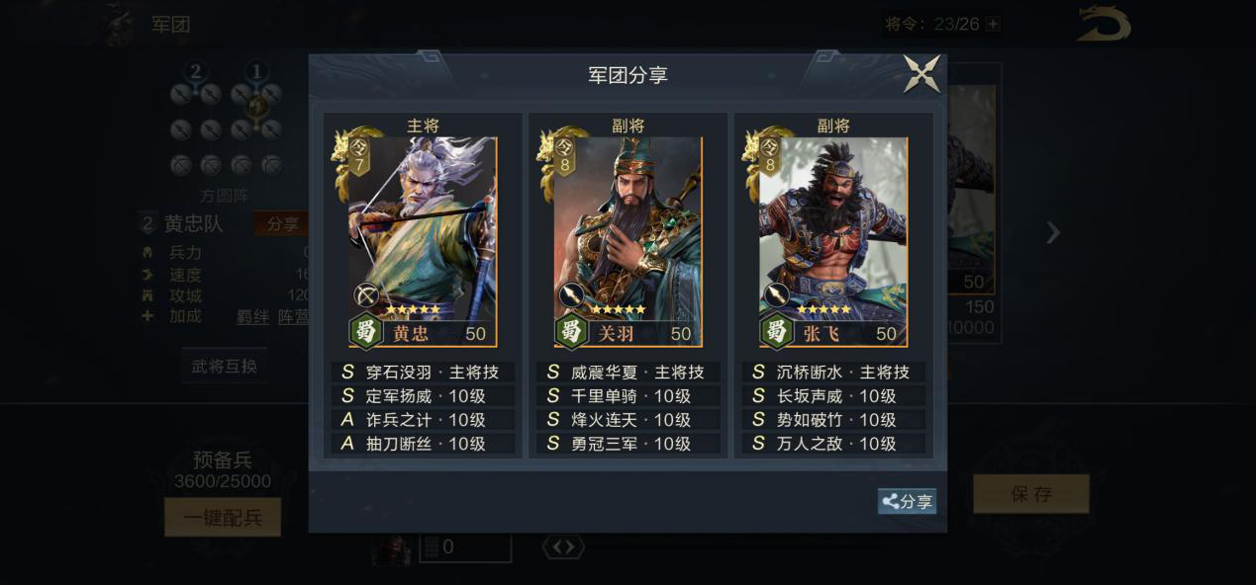Click the 分享 share button in dialog
This screenshot has width=1256, height=585.
point(907,502)
